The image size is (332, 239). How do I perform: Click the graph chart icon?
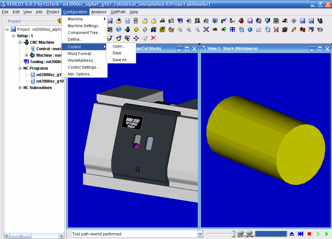(x=258, y=29)
